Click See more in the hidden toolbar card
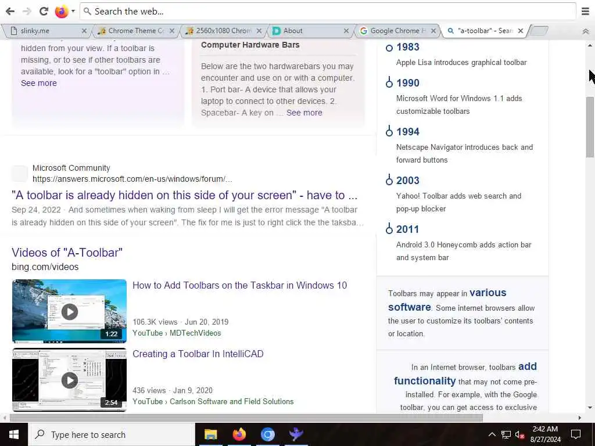 pos(39,83)
